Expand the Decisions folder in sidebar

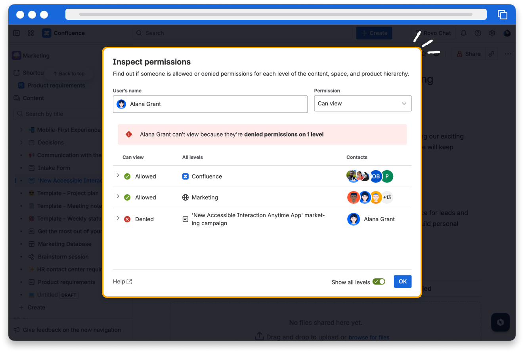coord(22,142)
